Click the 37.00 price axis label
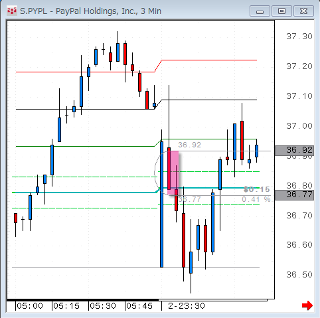Image resolution: width=320 pixels, height=318 pixels. (299, 126)
